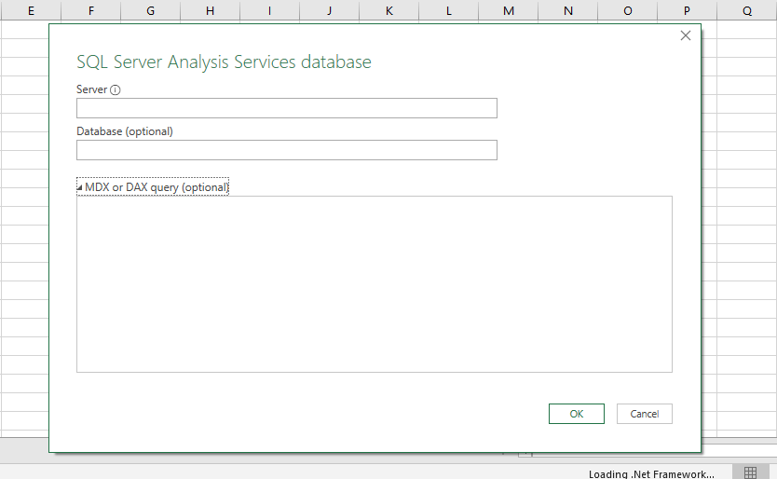Select column H header in Excel
The width and height of the screenshot is (777, 479).
(x=211, y=10)
